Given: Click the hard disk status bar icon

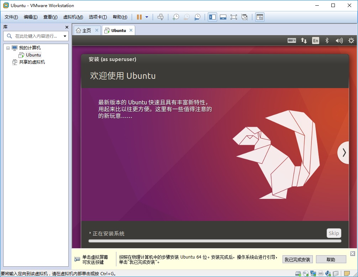Looking at the screenshot, I should pos(298,273).
